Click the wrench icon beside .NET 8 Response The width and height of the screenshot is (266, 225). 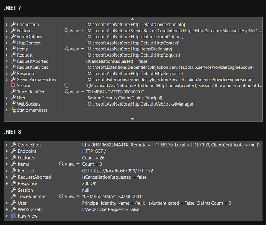point(14,183)
